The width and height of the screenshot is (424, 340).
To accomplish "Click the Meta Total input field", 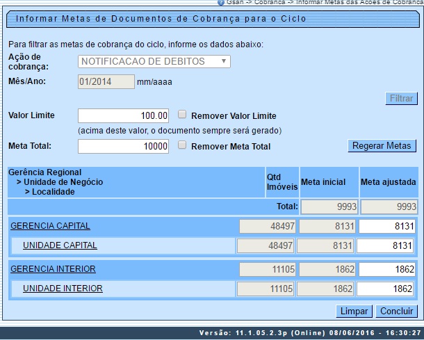I will coord(124,146).
